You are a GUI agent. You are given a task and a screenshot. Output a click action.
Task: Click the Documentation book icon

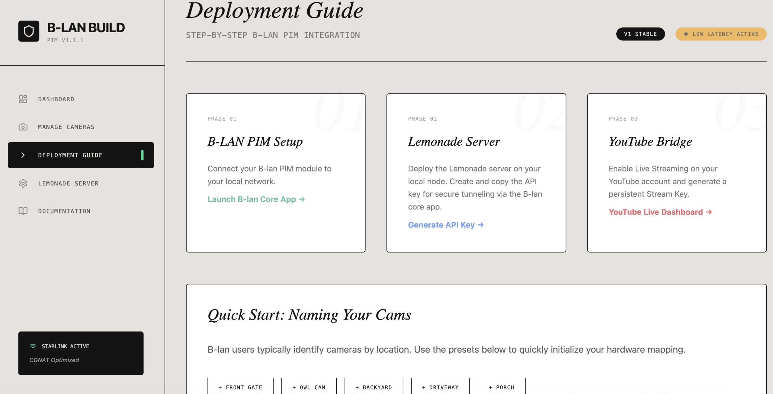(x=23, y=211)
